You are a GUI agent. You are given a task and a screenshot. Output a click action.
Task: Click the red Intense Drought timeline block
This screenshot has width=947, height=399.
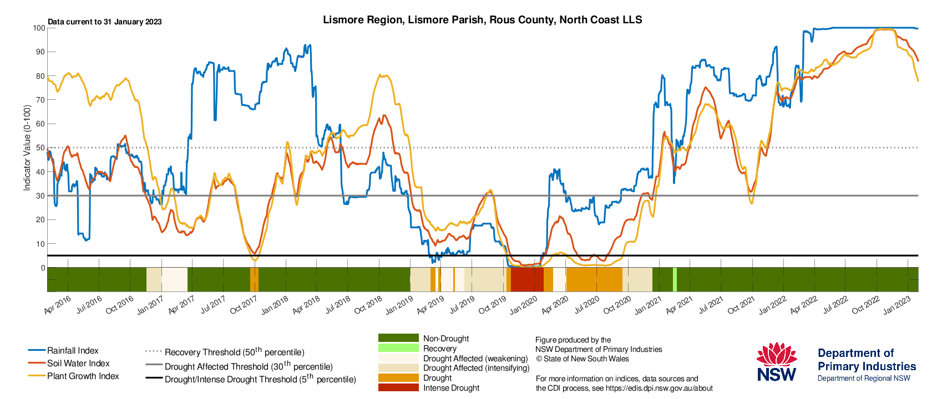(527, 279)
